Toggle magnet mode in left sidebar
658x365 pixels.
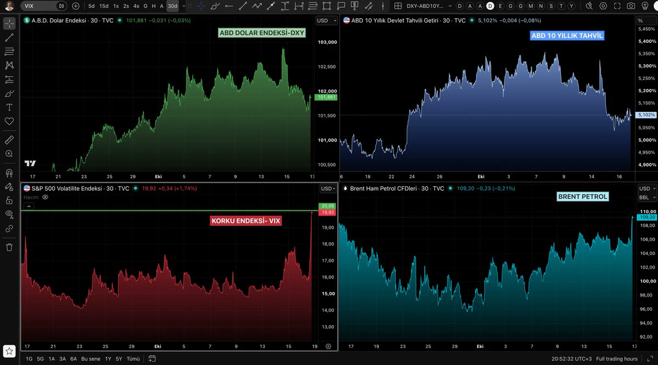point(9,173)
